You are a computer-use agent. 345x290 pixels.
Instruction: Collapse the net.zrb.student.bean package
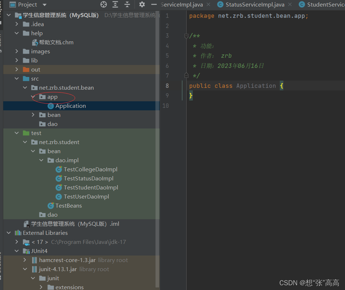click(x=25, y=87)
